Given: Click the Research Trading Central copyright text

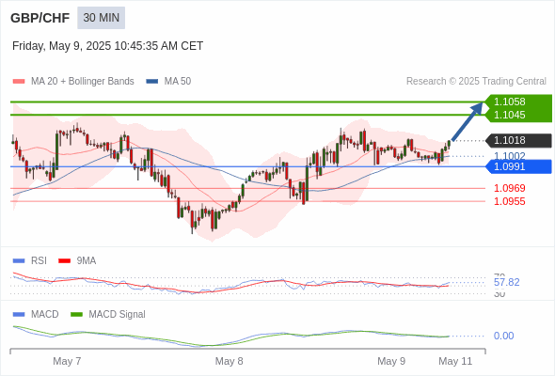Looking at the screenshot, I should tap(476, 82).
